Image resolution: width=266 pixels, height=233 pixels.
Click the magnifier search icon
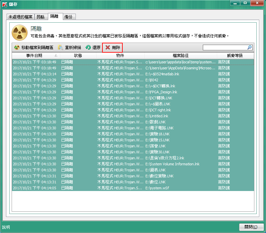(x=250, y=48)
